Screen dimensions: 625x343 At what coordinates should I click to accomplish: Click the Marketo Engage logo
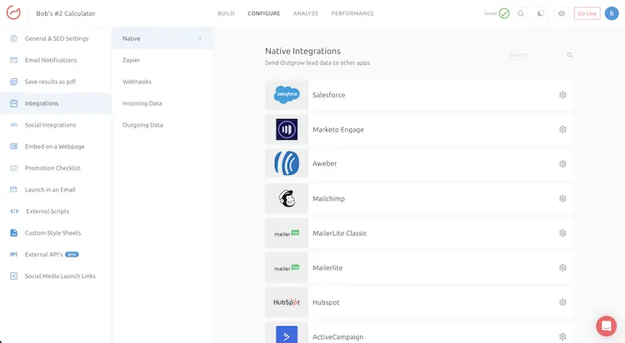pos(287,130)
